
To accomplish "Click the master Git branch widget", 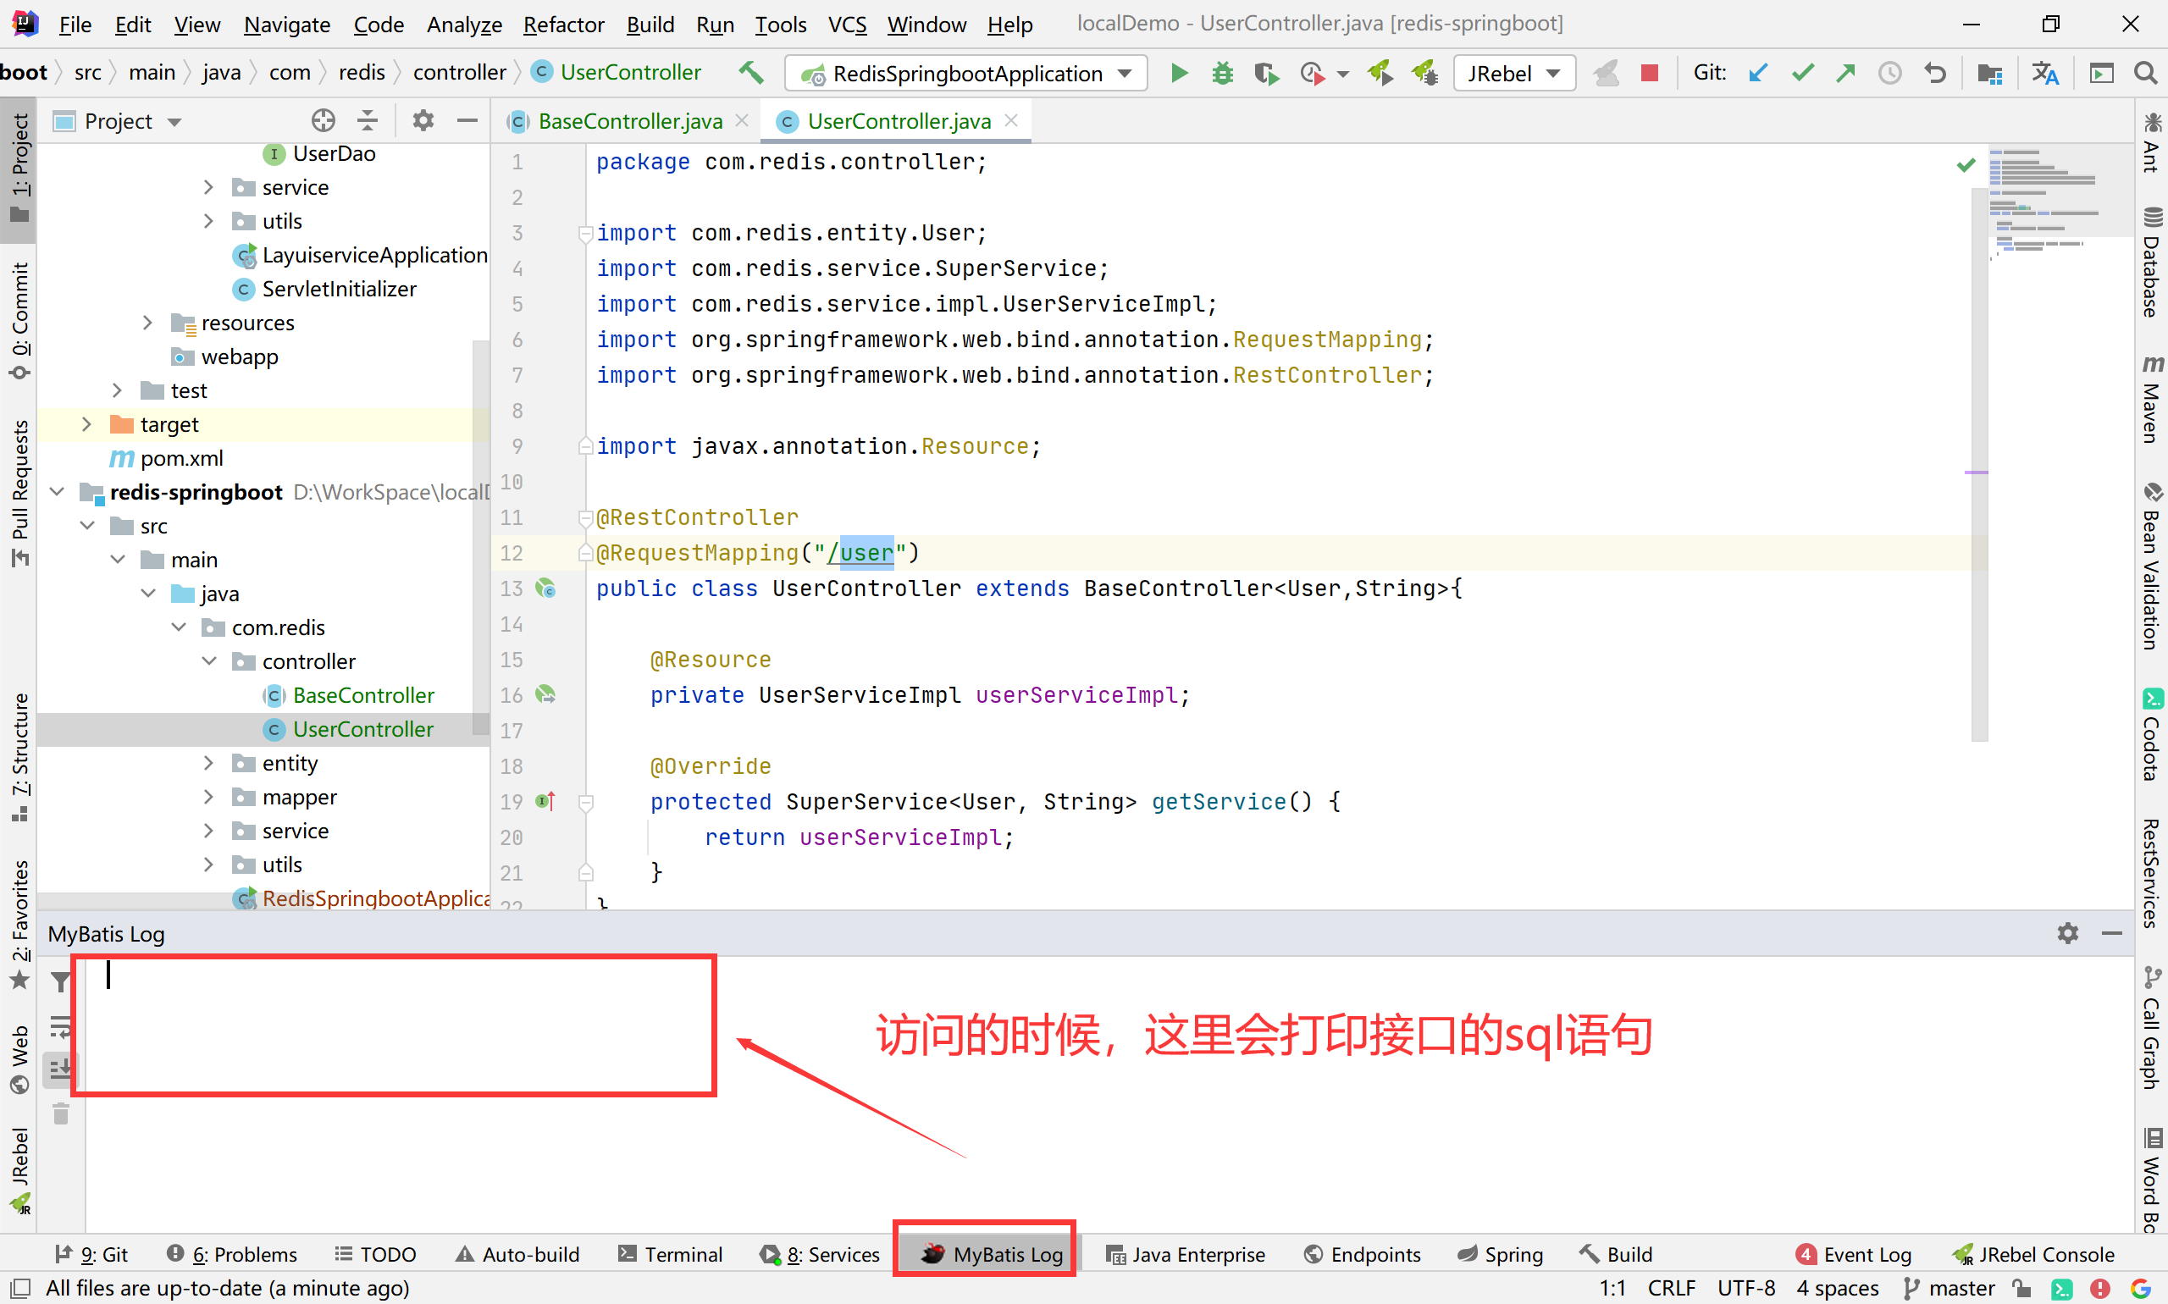I will tap(1950, 1288).
